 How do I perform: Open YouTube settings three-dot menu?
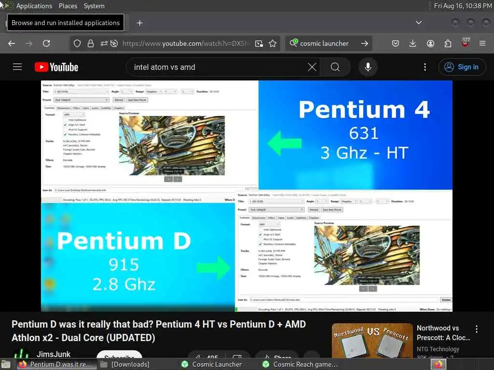425,67
